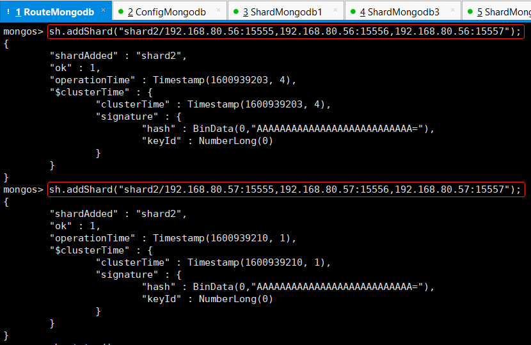Click green status dot on ShardMongodb1 tab
The width and height of the screenshot is (531, 345).
[x=236, y=12]
